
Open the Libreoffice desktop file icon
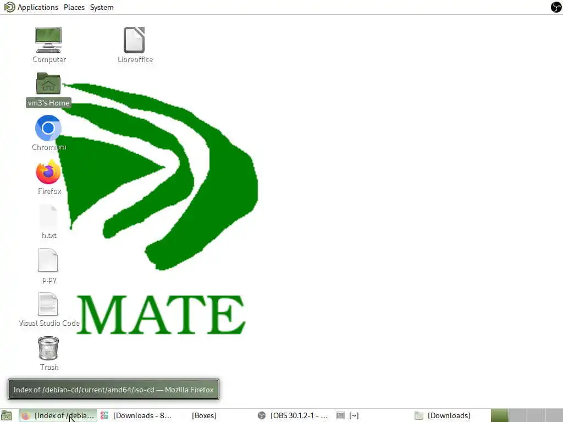coord(134,40)
